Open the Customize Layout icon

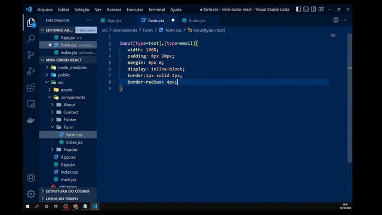click(x=321, y=10)
